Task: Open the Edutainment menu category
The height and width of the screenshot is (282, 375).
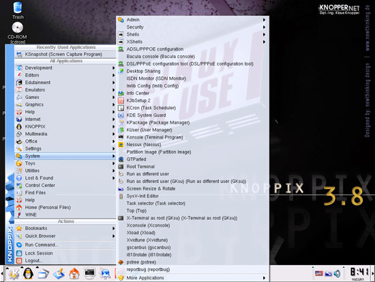Action: point(65,83)
